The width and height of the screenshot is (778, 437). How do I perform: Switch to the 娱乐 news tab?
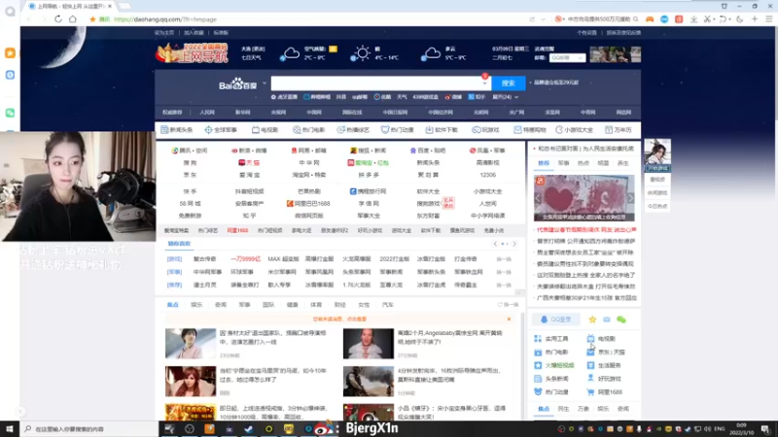(196, 305)
